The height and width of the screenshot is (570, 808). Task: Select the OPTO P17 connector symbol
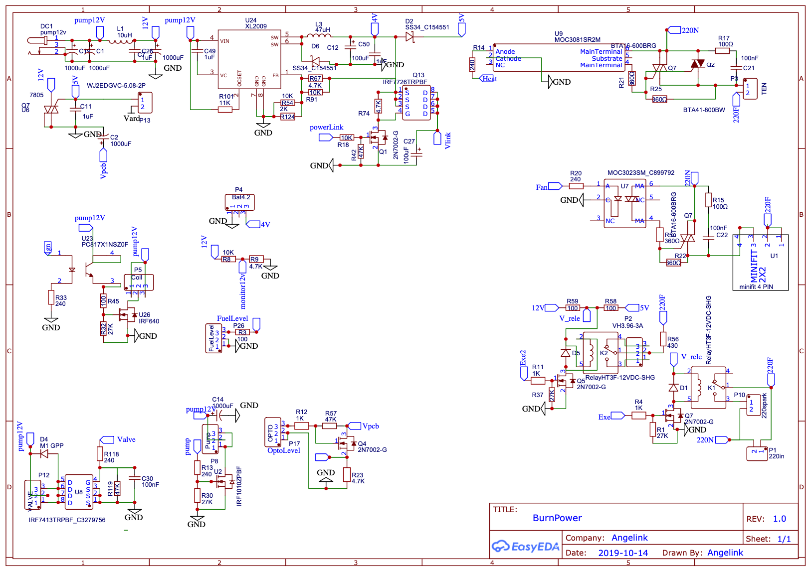pyautogui.click(x=272, y=432)
